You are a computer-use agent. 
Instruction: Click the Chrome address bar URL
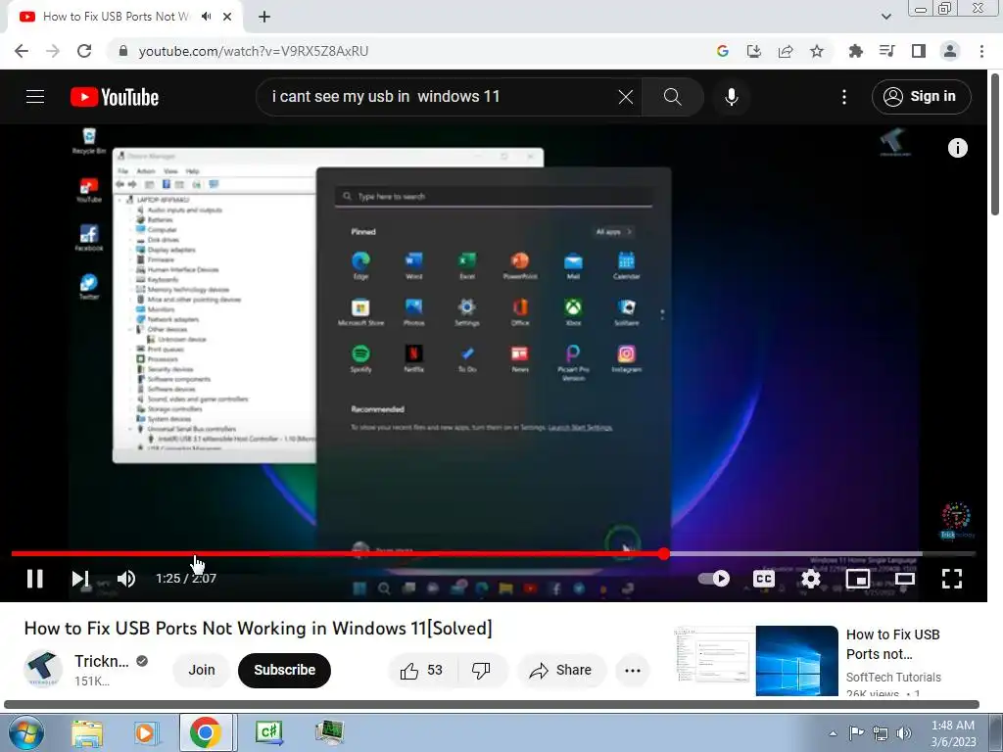tap(254, 51)
